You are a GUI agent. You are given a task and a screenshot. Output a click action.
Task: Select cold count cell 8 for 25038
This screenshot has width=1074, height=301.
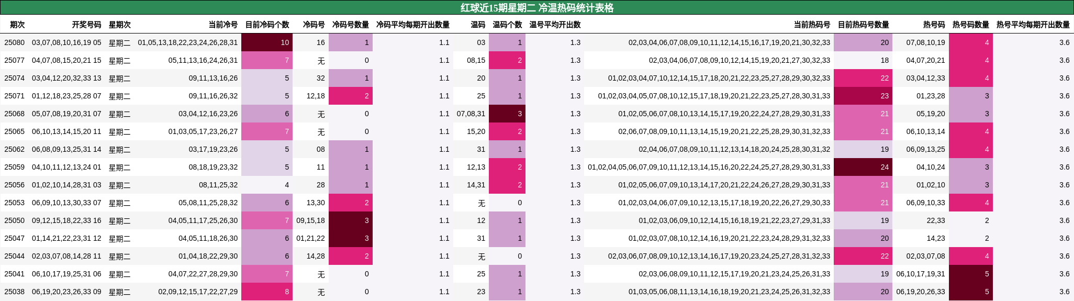267,292
